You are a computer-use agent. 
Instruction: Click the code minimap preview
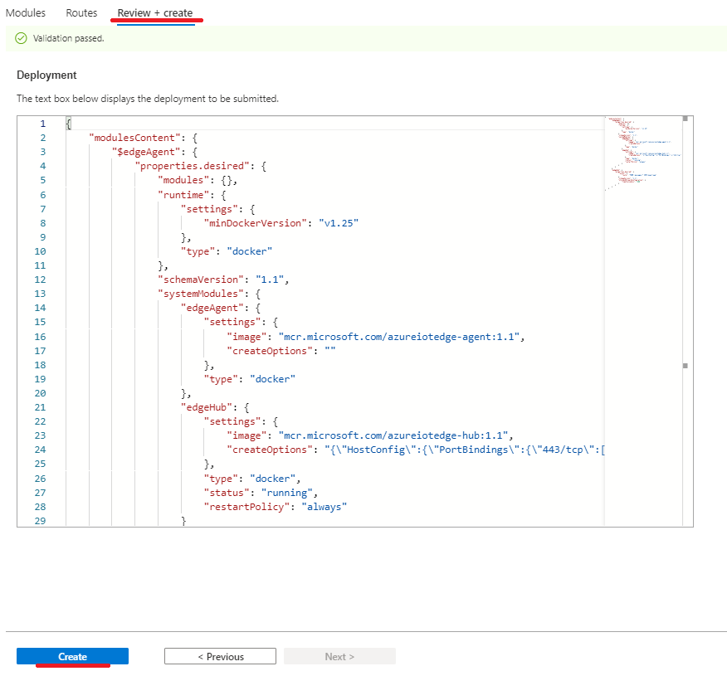click(643, 153)
